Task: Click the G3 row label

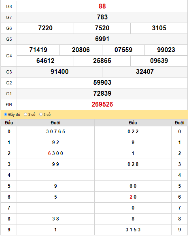Action: (9, 72)
